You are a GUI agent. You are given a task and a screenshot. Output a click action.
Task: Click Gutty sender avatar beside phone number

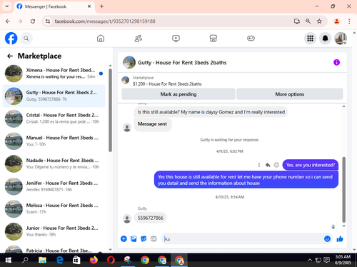click(127, 218)
